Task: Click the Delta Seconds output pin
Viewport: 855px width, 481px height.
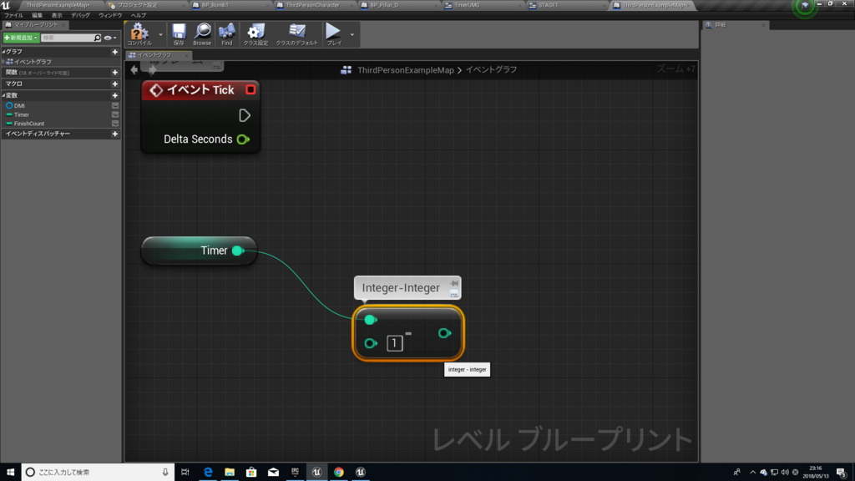Action: (x=243, y=139)
